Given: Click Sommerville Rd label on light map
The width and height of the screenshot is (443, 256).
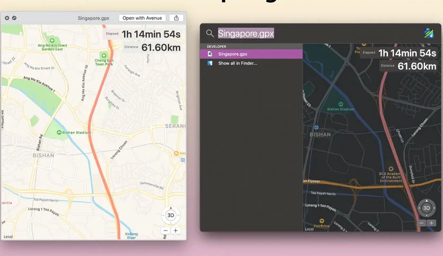Looking at the screenshot, I should (152, 185).
